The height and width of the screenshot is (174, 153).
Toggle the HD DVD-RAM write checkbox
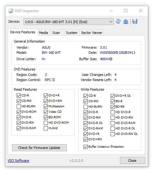113,123
